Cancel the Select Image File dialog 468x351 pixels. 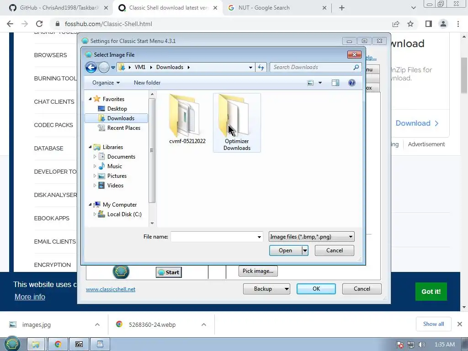pos(334,250)
